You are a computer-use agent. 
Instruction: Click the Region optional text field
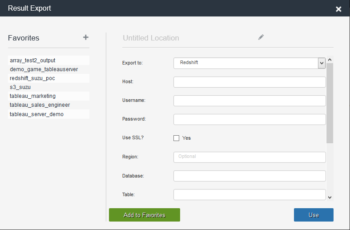[x=249, y=157]
